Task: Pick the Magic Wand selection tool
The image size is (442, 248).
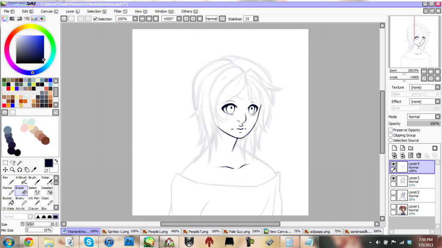Action: [x=19, y=163]
